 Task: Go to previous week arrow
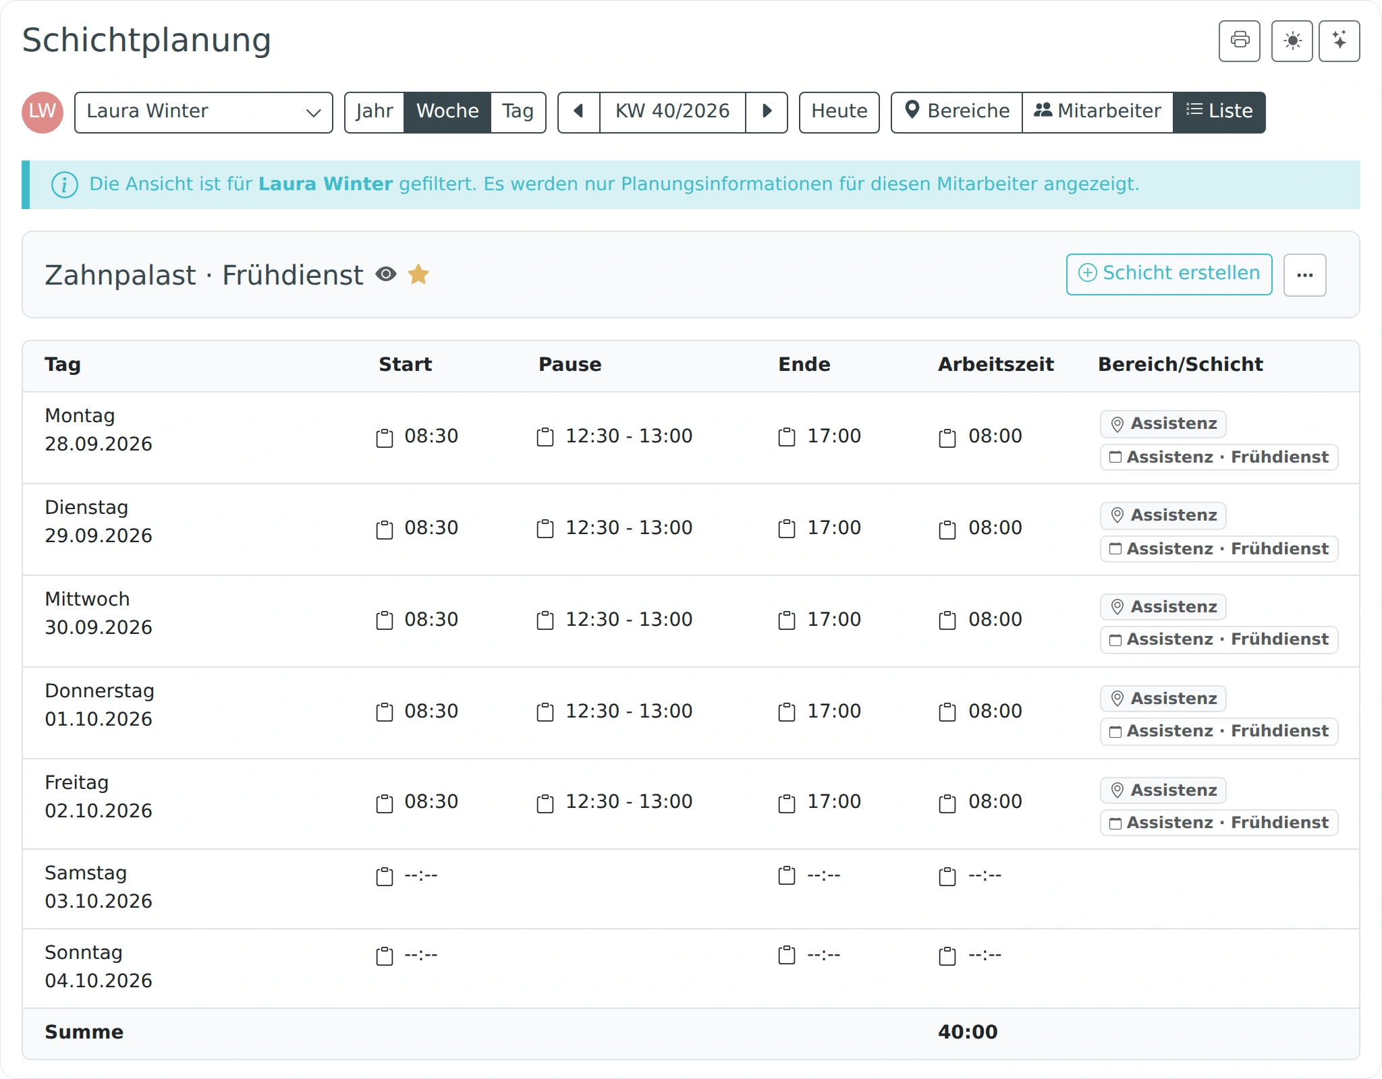(578, 112)
